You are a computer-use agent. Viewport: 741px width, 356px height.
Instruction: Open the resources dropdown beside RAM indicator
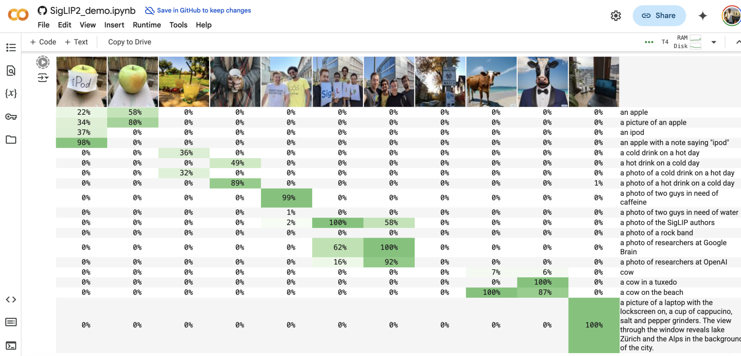714,42
